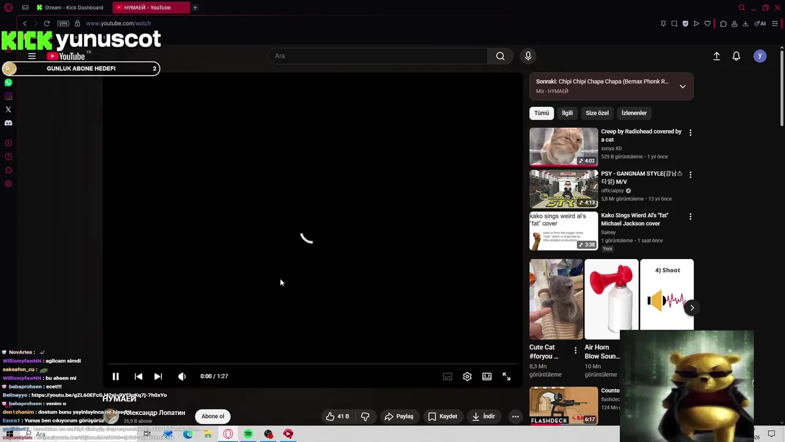Click the İndir download button
785x442 pixels.
(x=483, y=416)
